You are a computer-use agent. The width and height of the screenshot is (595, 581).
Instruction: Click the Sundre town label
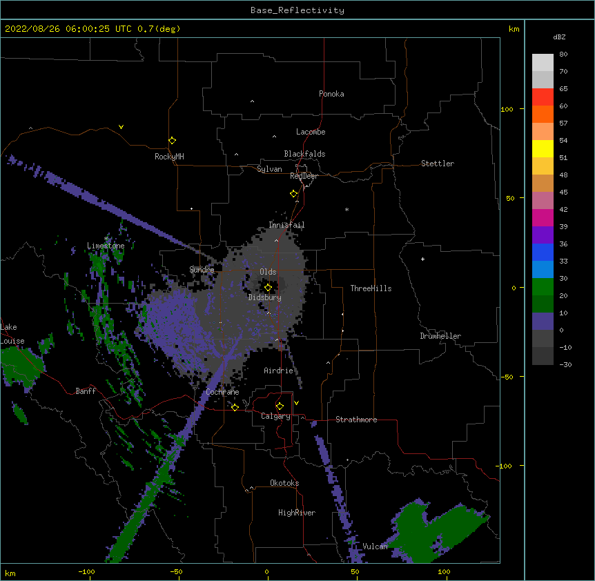point(202,270)
